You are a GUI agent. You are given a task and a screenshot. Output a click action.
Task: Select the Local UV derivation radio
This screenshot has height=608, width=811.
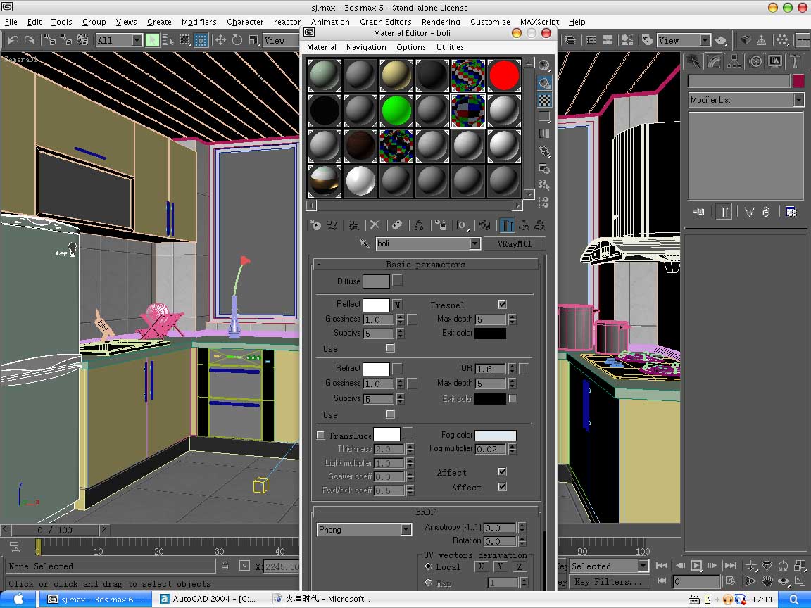429,566
